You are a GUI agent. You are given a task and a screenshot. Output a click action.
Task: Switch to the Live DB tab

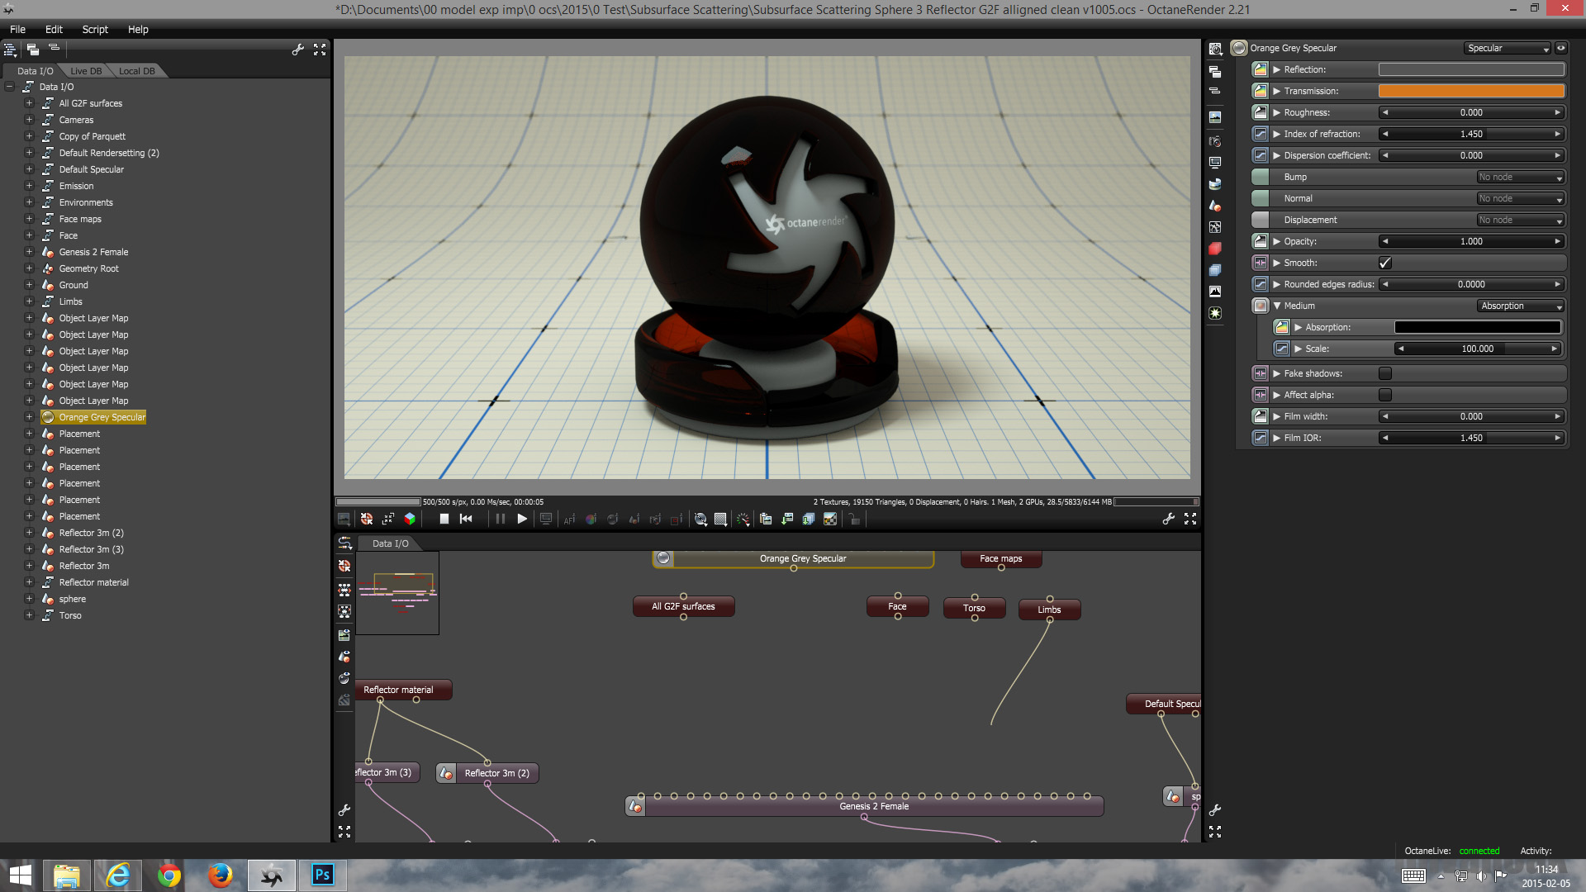coord(86,71)
